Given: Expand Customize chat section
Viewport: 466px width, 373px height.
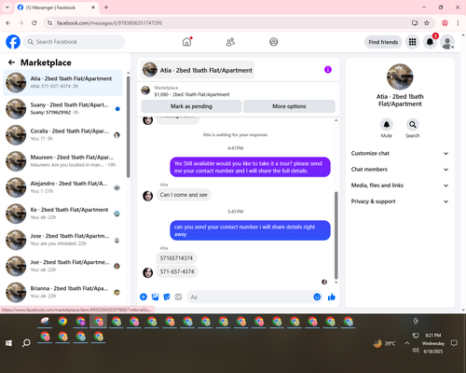Looking at the screenshot, I should tap(400, 153).
